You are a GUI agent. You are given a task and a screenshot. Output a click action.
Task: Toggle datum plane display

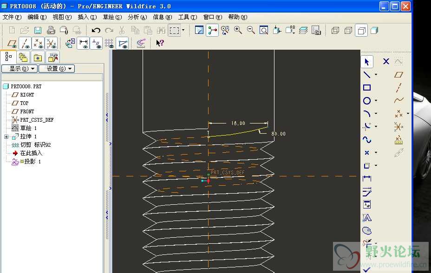[12, 43]
